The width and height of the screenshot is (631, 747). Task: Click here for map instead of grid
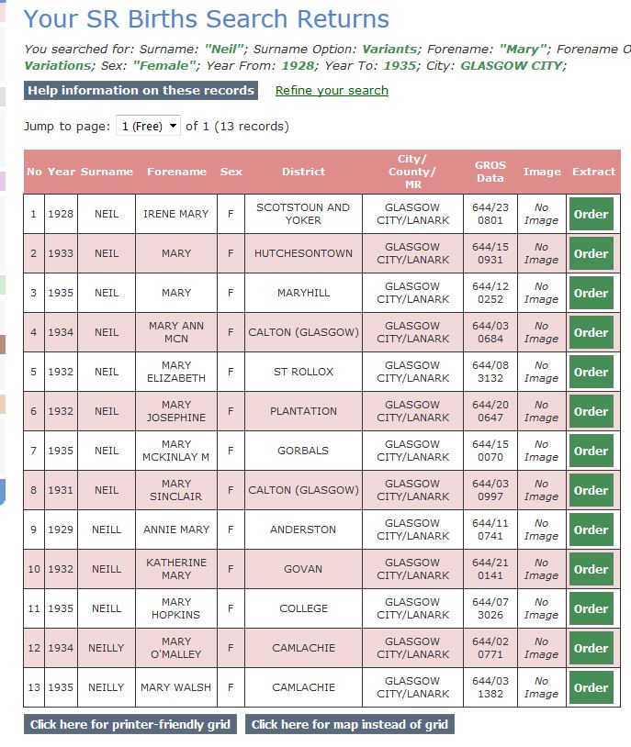(350, 724)
